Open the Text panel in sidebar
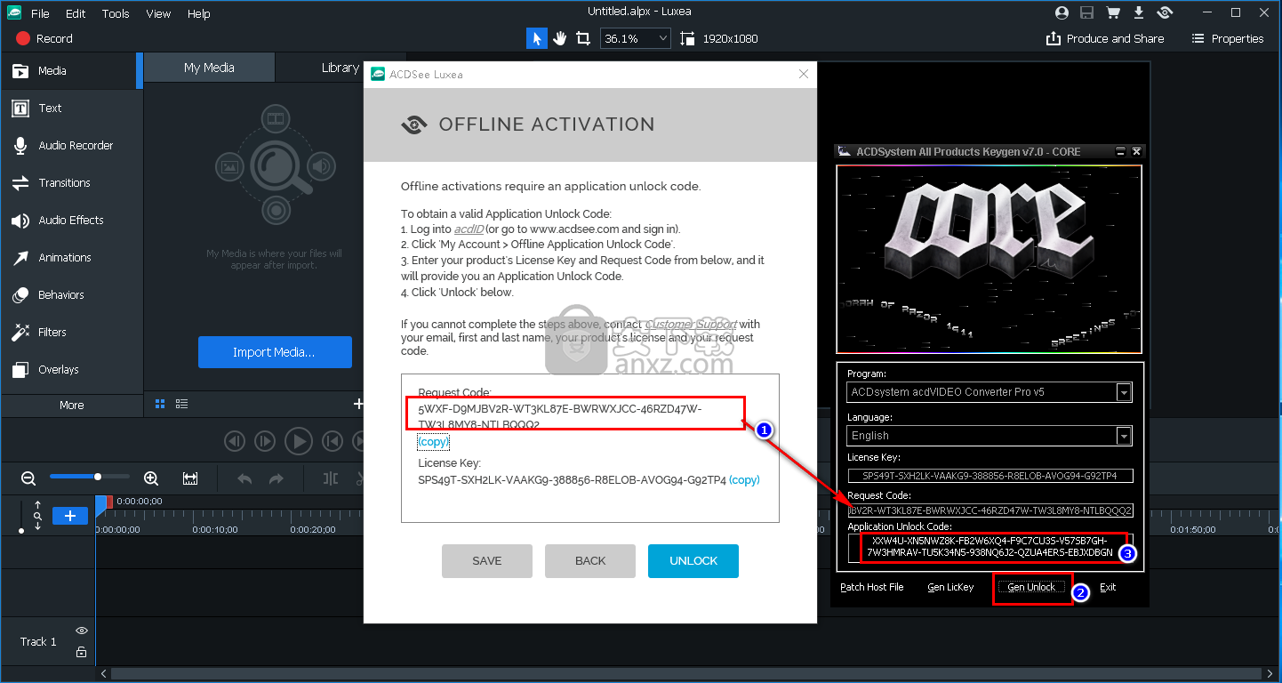1282x683 pixels. [71, 108]
